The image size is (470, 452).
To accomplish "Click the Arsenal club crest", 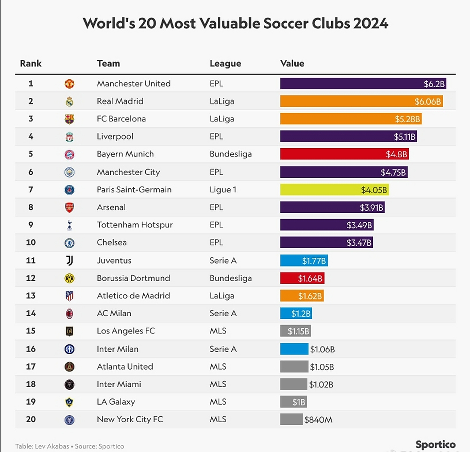I will pyautogui.click(x=69, y=207).
